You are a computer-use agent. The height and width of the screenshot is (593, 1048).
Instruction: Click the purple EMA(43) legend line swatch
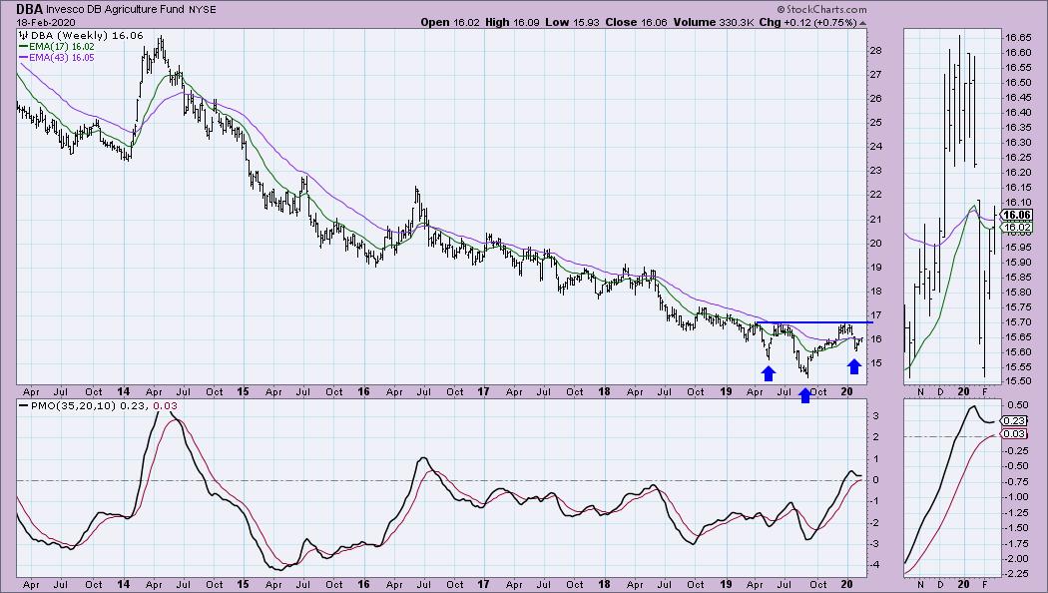click(x=23, y=58)
